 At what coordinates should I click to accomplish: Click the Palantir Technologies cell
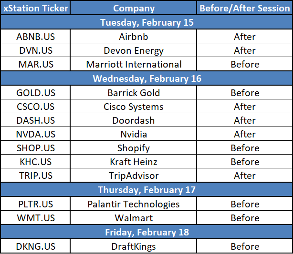(x=134, y=204)
